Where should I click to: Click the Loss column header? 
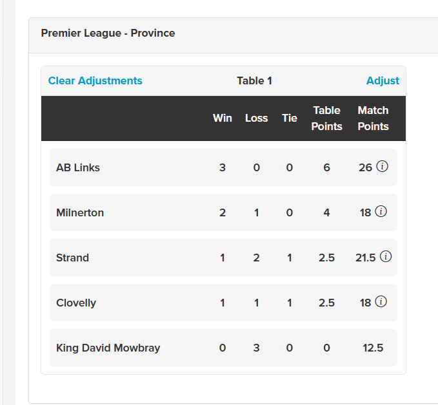pos(256,118)
